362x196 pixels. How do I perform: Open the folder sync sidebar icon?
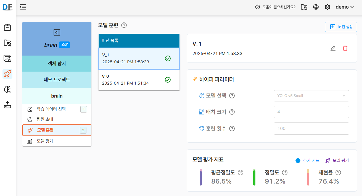pyautogui.click(x=7, y=43)
